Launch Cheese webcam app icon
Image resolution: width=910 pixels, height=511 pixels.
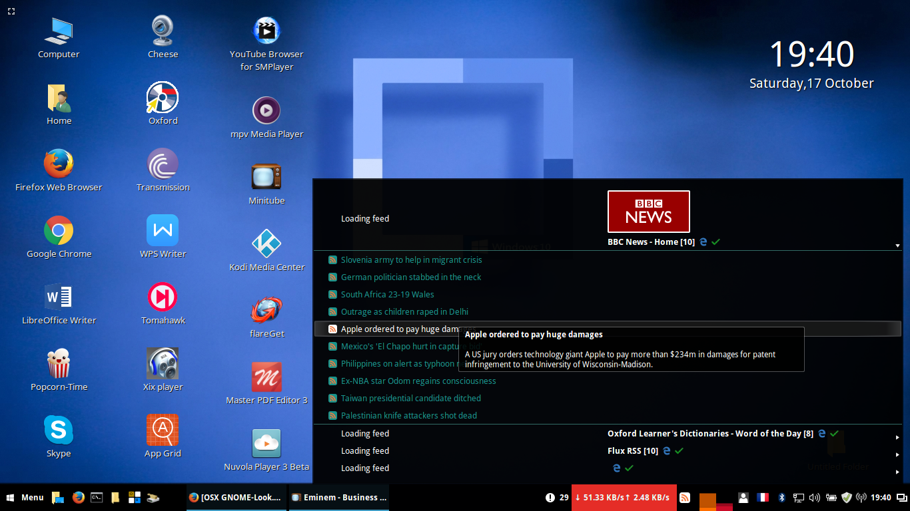163,38
